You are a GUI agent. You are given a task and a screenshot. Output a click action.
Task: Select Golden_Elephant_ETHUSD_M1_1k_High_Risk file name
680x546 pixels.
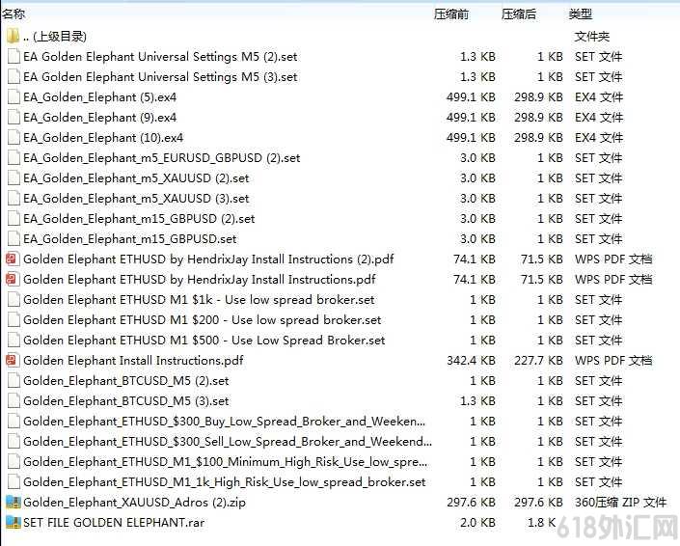point(225,482)
